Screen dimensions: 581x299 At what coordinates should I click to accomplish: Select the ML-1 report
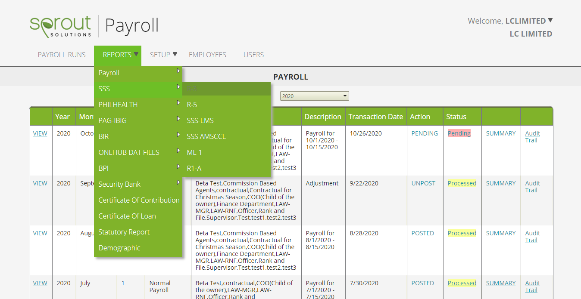(194, 152)
